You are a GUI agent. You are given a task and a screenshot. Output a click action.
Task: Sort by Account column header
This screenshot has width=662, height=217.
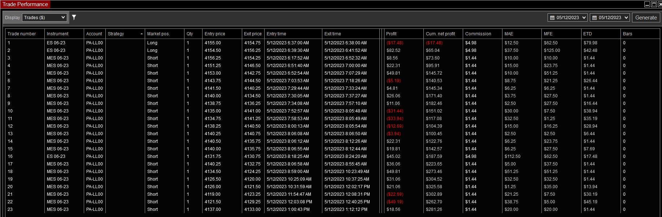(x=94, y=34)
